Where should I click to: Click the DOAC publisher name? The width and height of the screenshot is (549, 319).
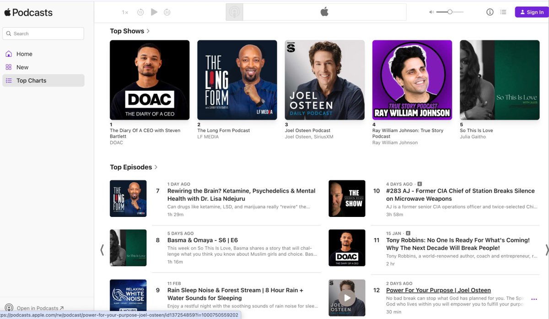(116, 143)
